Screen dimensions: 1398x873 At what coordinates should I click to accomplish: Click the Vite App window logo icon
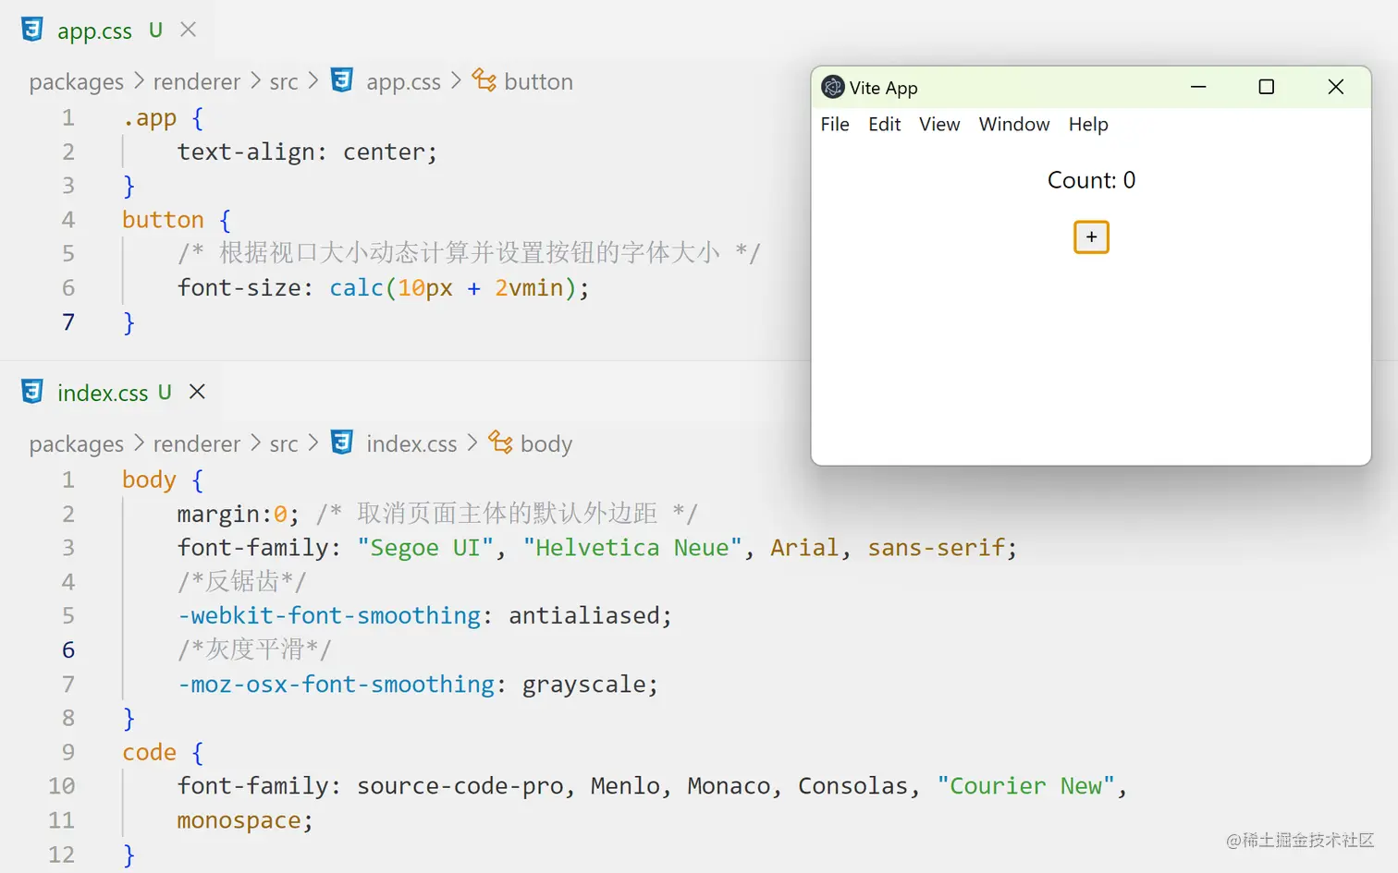click(833, 87)
